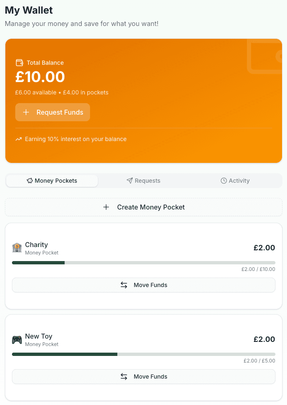Click the paper plane Requests icon
The width and height of the screenshot is (287, 405).
[130, 181]
